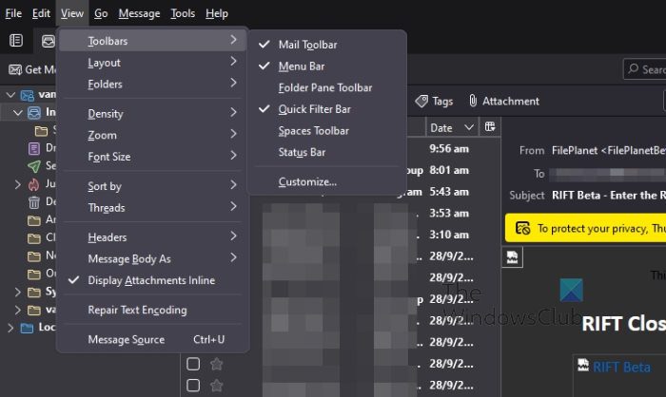Toggle the Menu Bar option

[x=327, y=66]
